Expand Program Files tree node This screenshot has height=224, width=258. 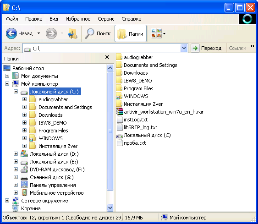pyautogui.click(x=24, y=131)
